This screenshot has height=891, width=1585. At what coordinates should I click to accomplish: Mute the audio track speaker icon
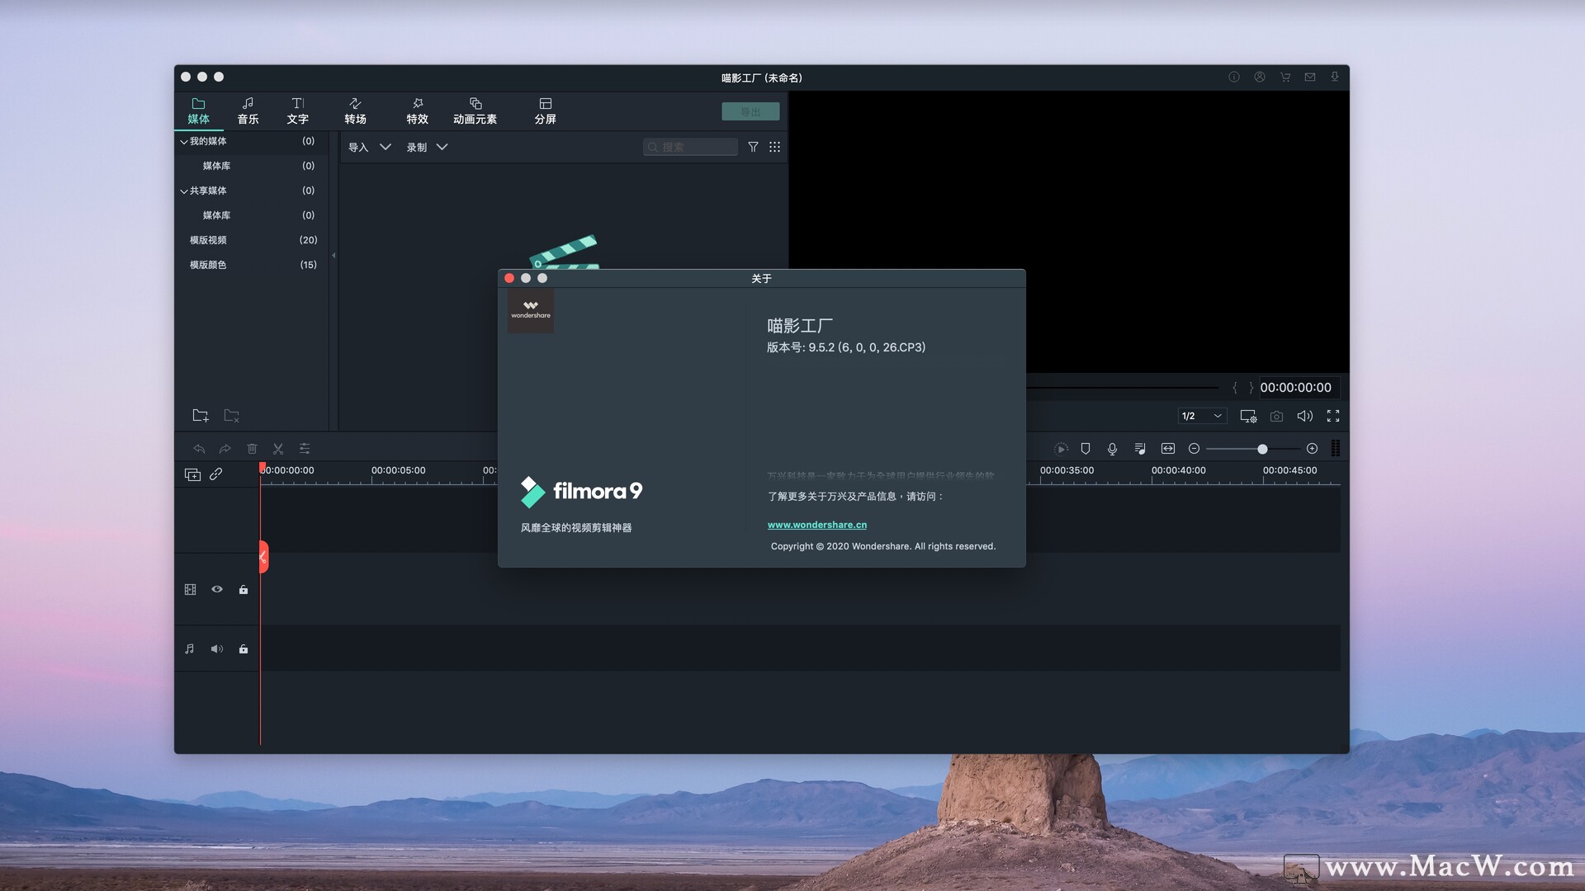click(217, 648)
